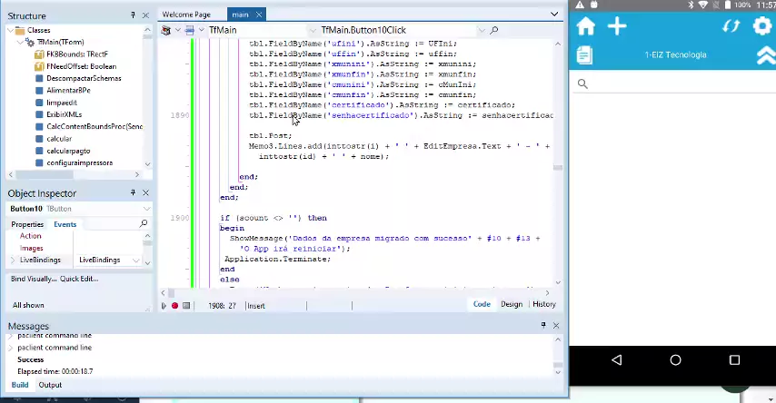
Task: Click the Quick Edit... link
Action: point(79,279)
